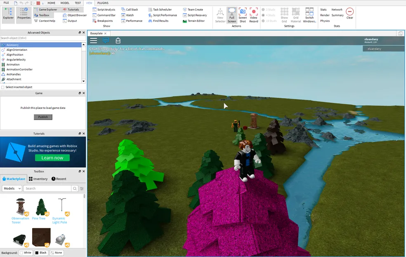Click the Search object field
406x257 pixels.
pos(43,38)
